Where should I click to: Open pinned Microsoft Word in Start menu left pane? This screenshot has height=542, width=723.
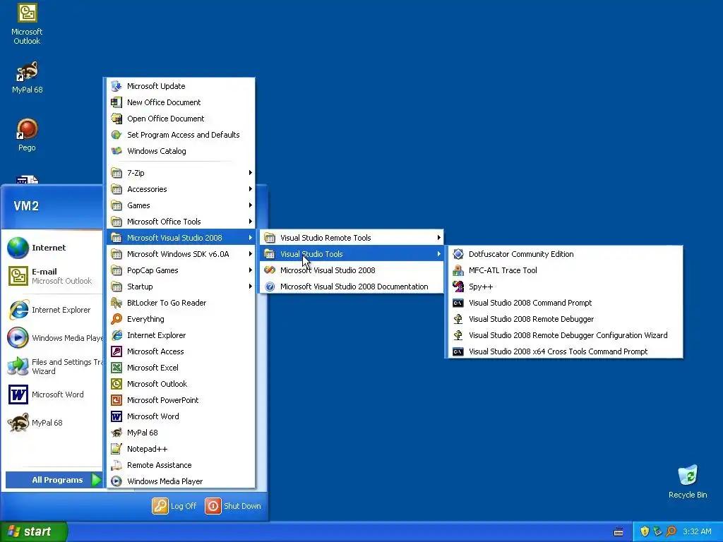tap(52, 395)
